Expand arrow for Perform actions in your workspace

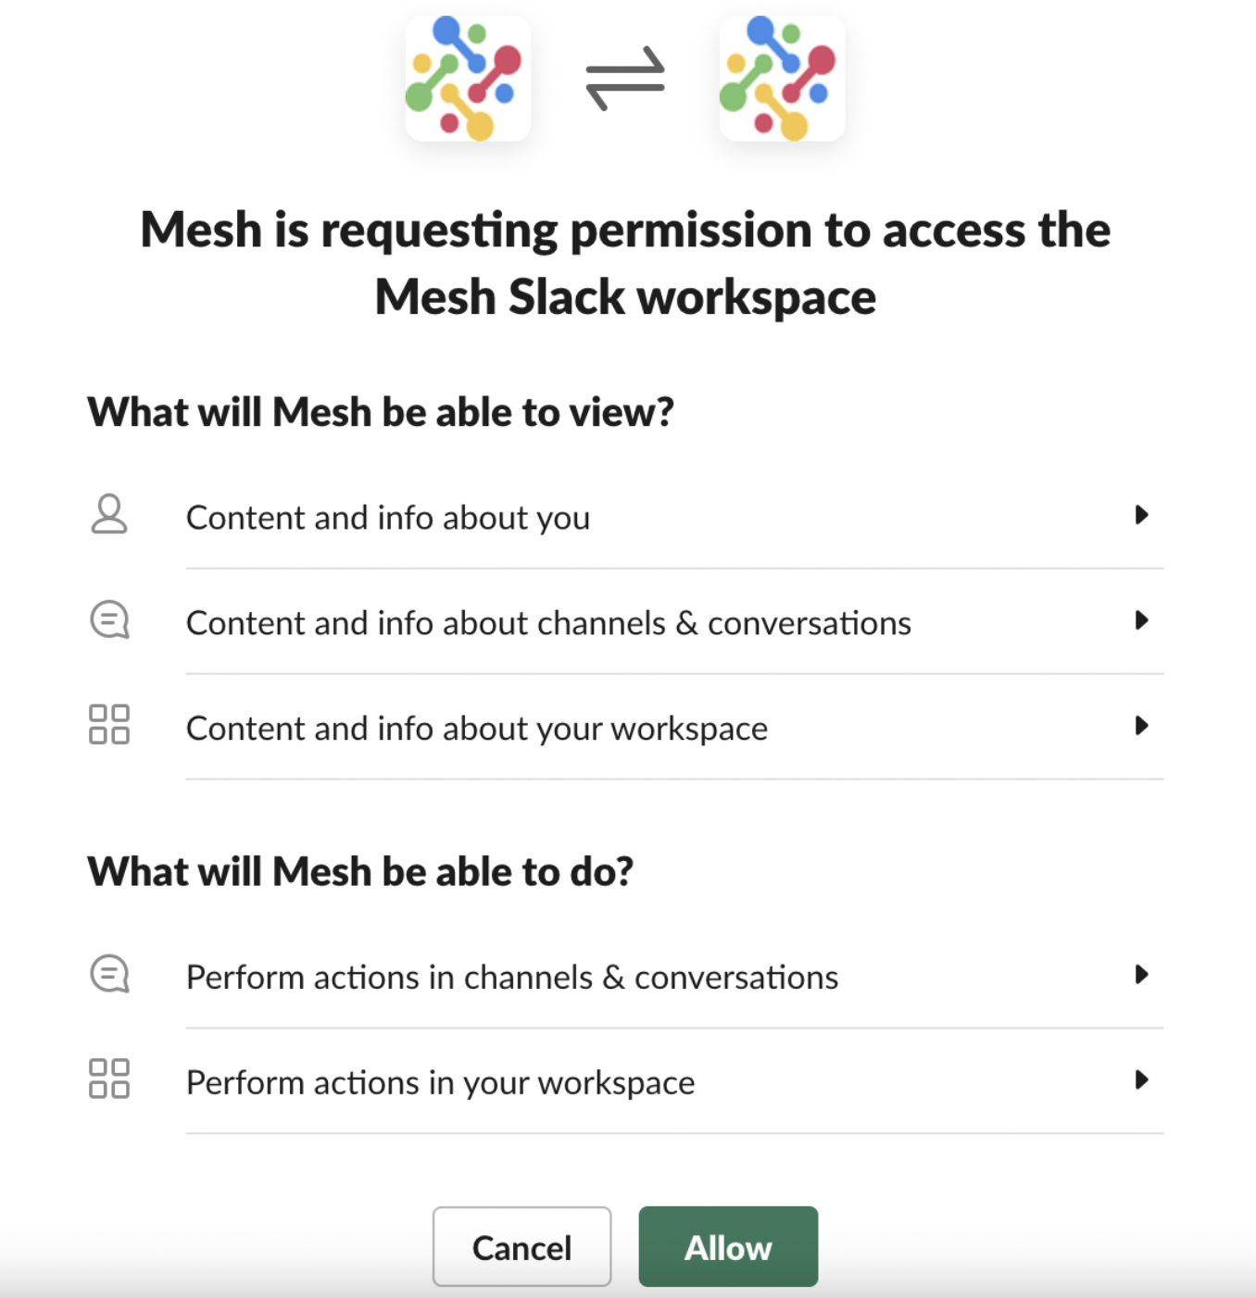pos(1141,1080)
